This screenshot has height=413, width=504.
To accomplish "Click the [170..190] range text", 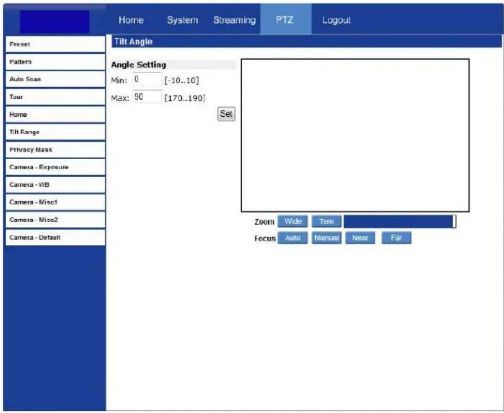I will [x=185, y=98].
